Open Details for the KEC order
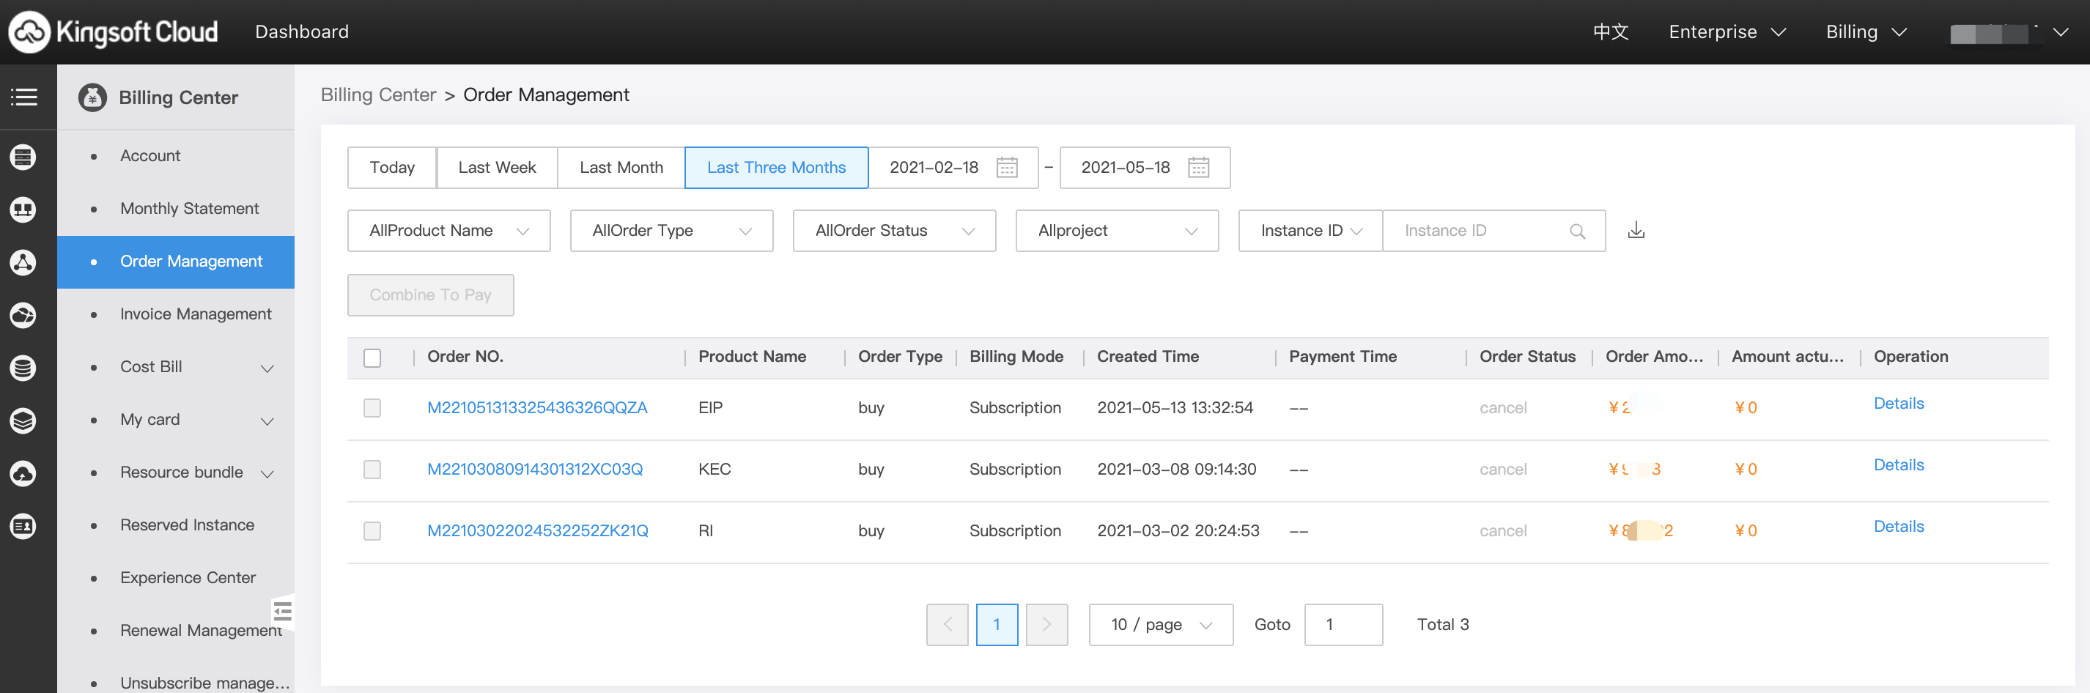 [1899, 465]
